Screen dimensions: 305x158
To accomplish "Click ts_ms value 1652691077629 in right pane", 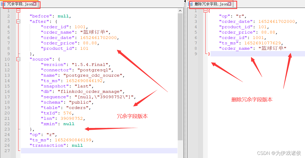I will click(262, 43).
